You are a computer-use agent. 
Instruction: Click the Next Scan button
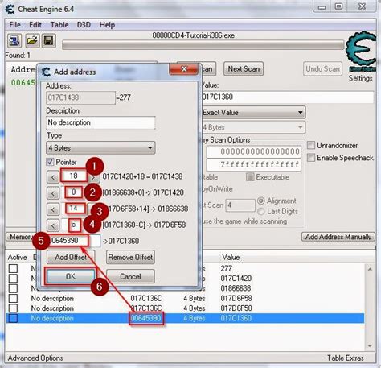coord(244,69)
